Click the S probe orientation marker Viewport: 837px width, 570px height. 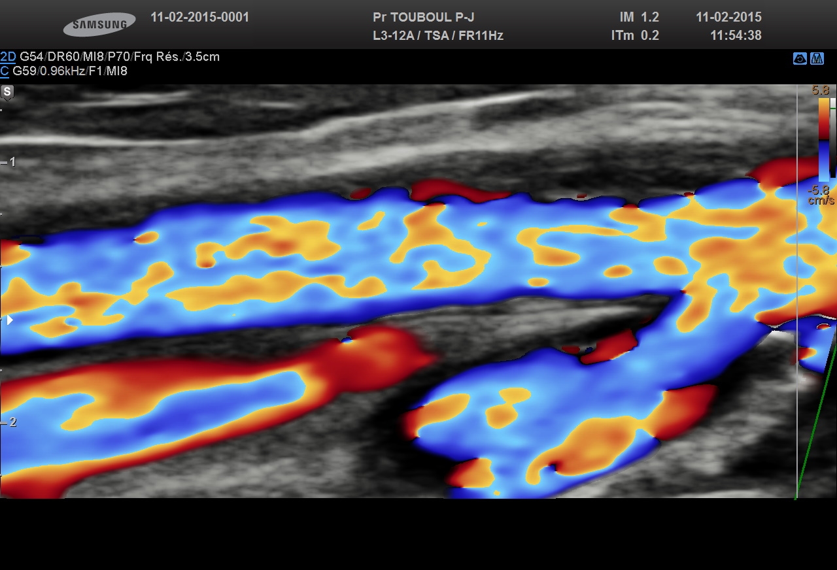[x=7, y=92]
